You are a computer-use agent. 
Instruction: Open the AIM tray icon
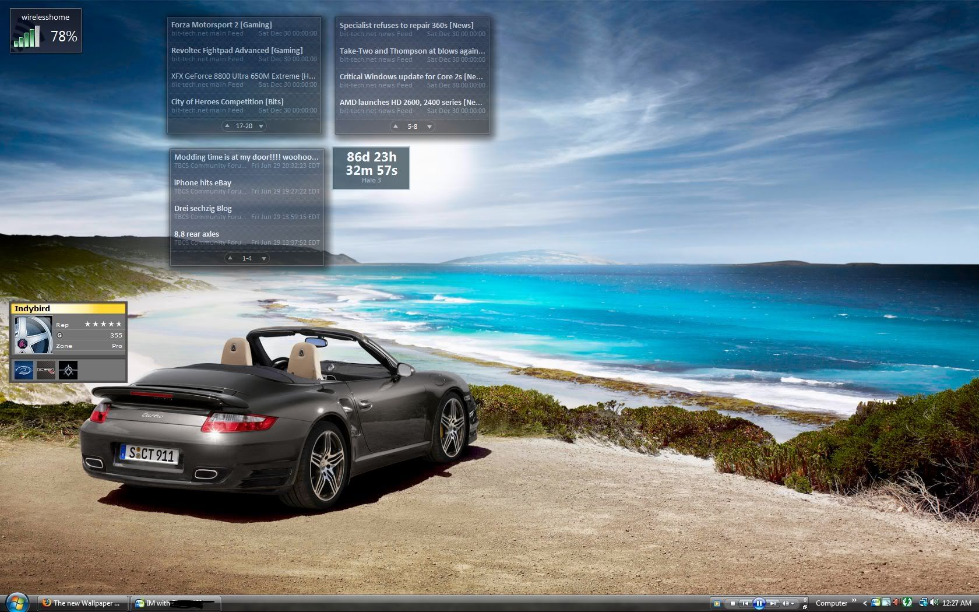tap(876, 603)
